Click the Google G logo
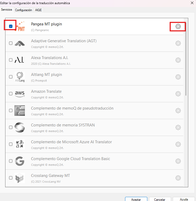 tap(20, 161)
